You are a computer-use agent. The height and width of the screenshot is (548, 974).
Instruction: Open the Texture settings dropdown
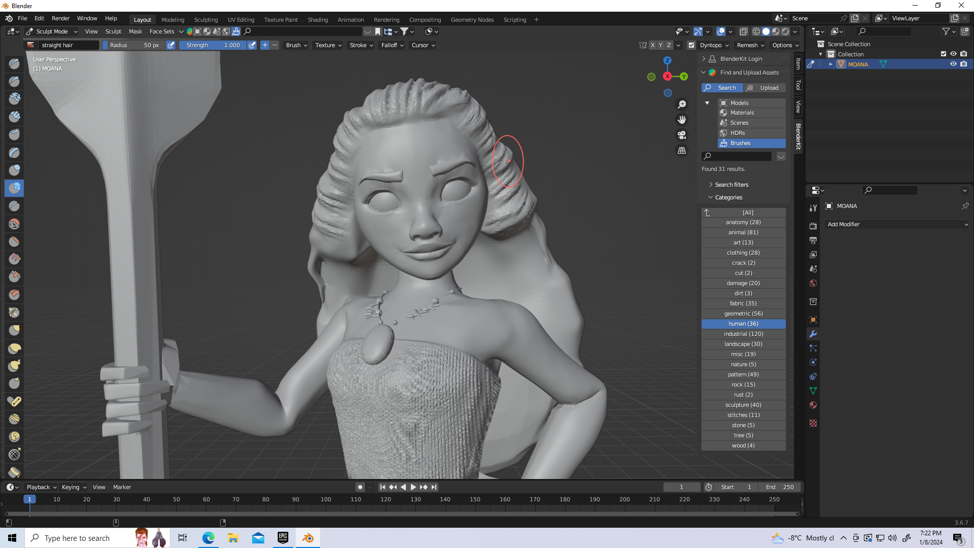[328, 45]
